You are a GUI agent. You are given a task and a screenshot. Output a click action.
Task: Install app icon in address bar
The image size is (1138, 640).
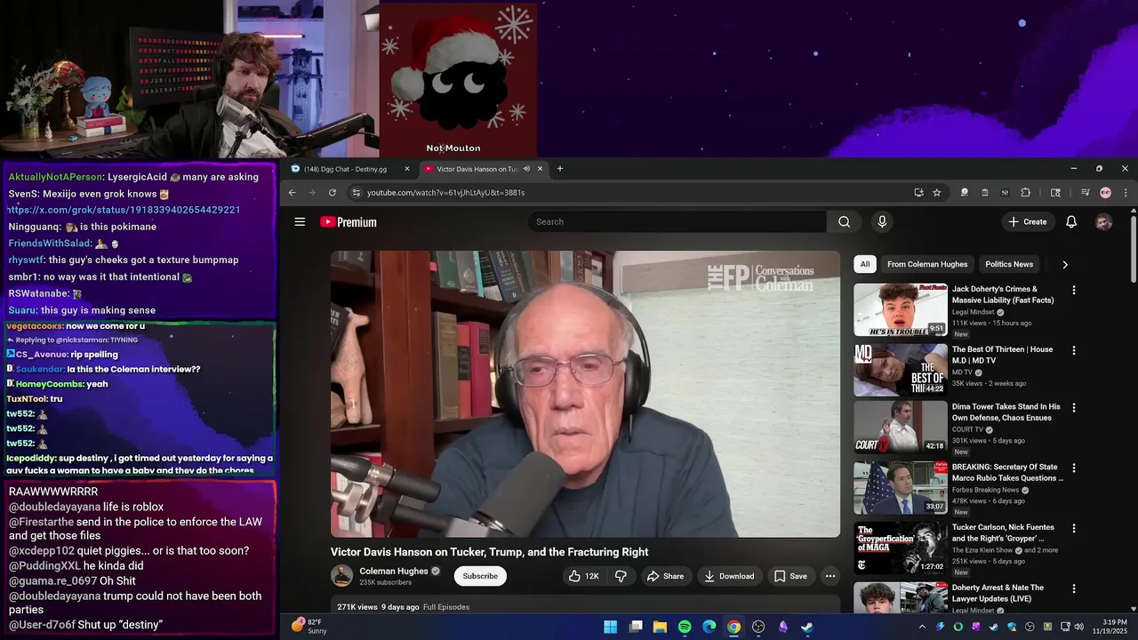pyautogui.click(x=918, y=193)
